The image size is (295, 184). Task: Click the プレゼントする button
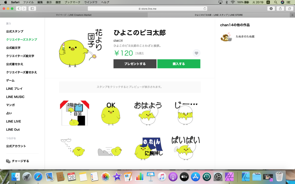[x=135, y=64]
